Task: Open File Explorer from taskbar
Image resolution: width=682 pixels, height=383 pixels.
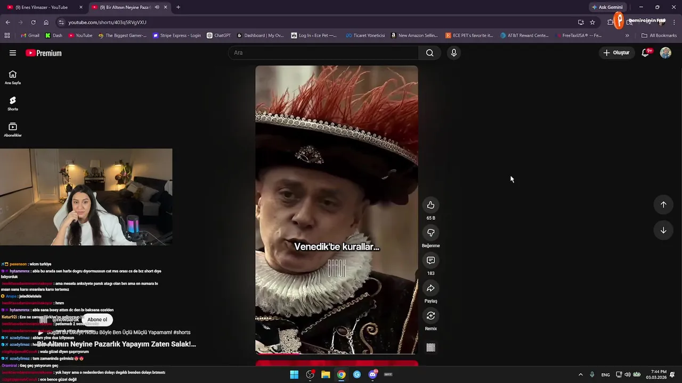Action: point(326,374)
